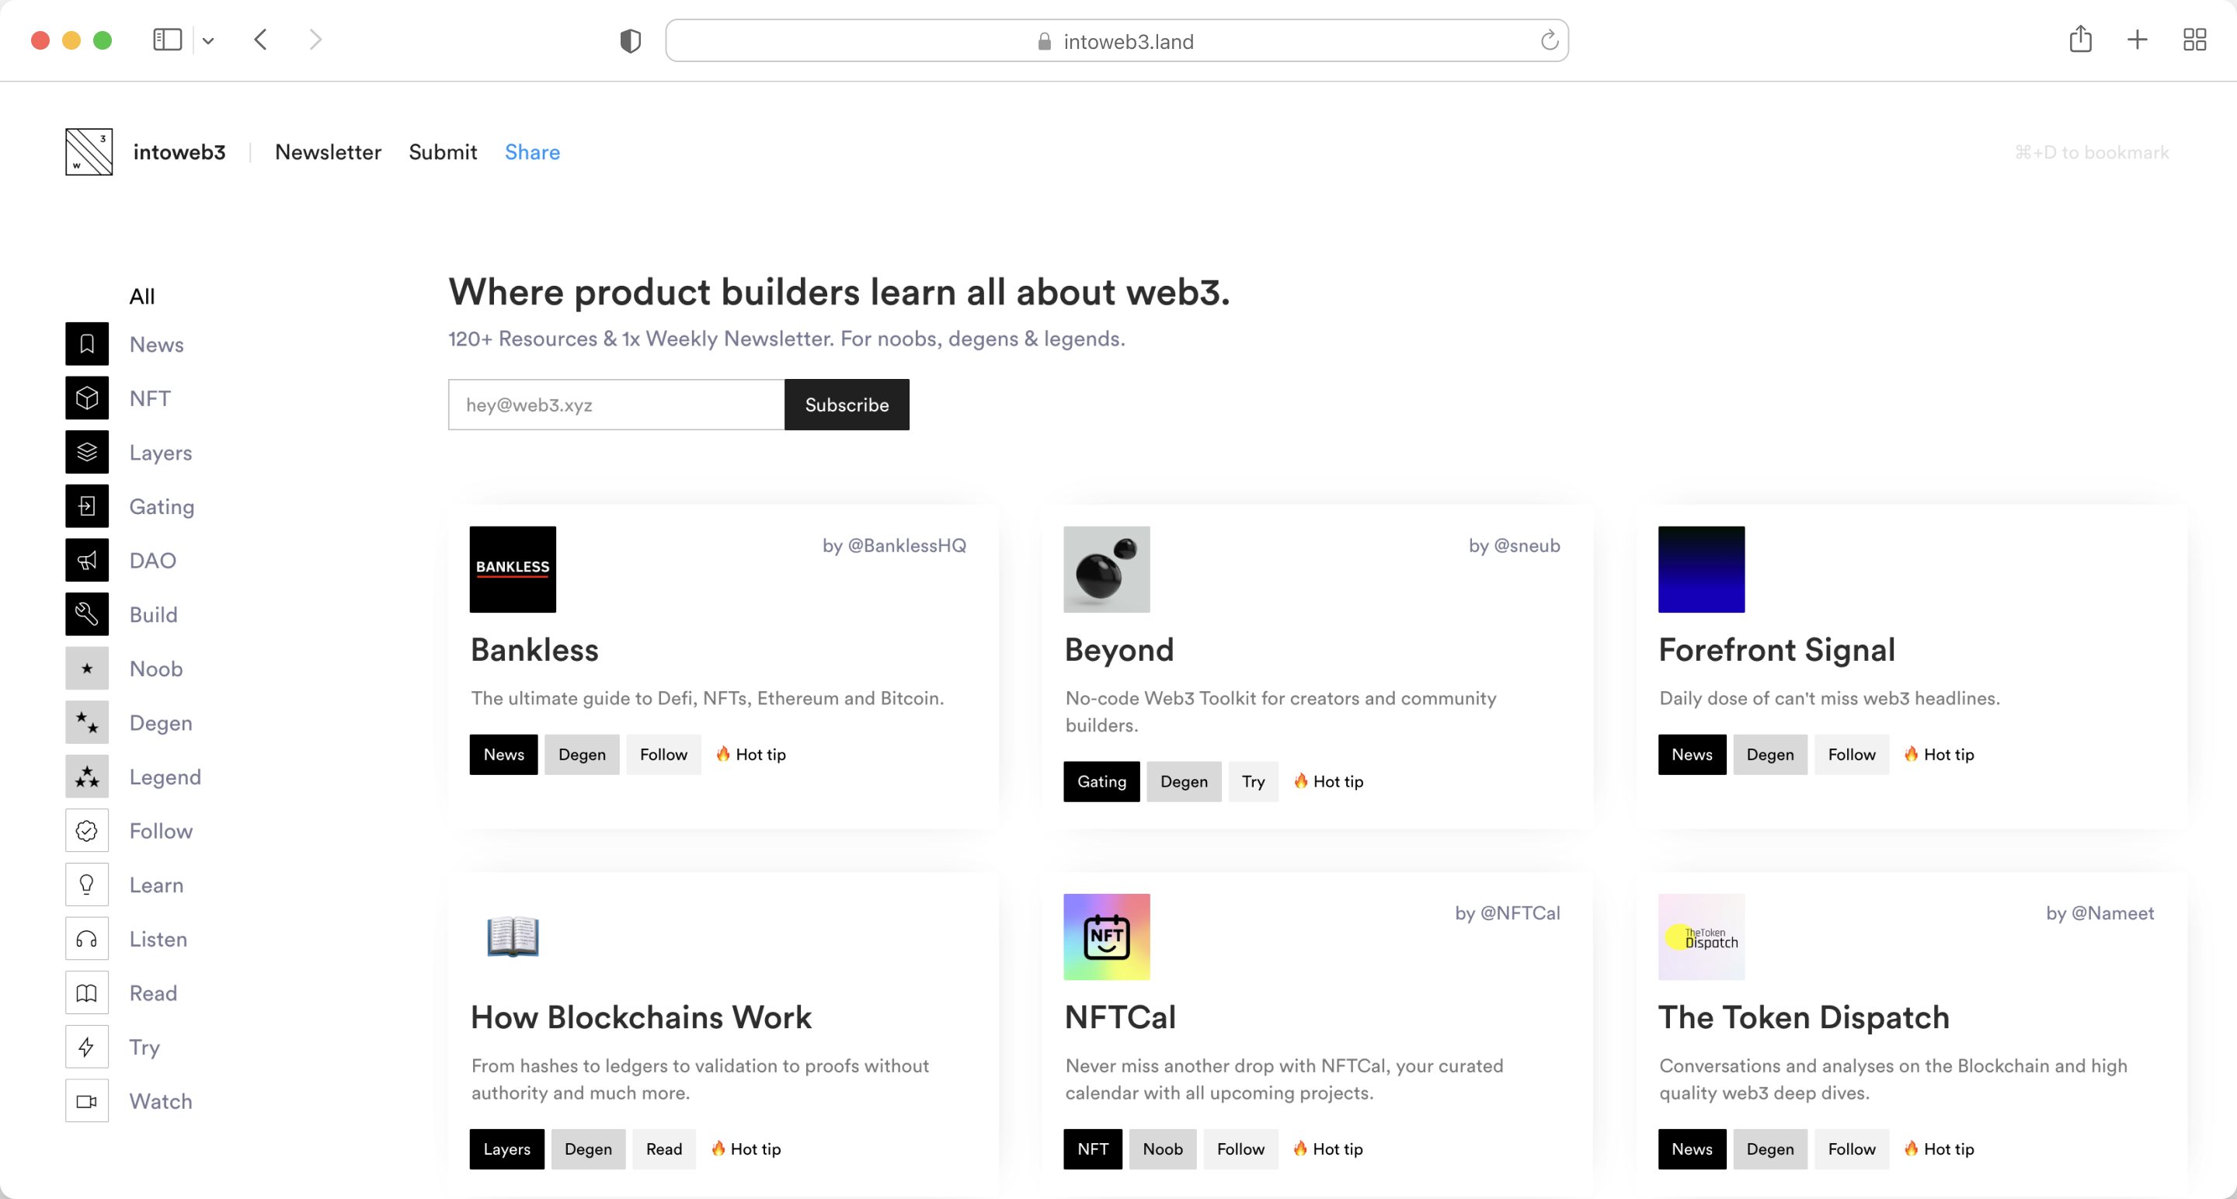Filter resources by Gating category label

162,507
